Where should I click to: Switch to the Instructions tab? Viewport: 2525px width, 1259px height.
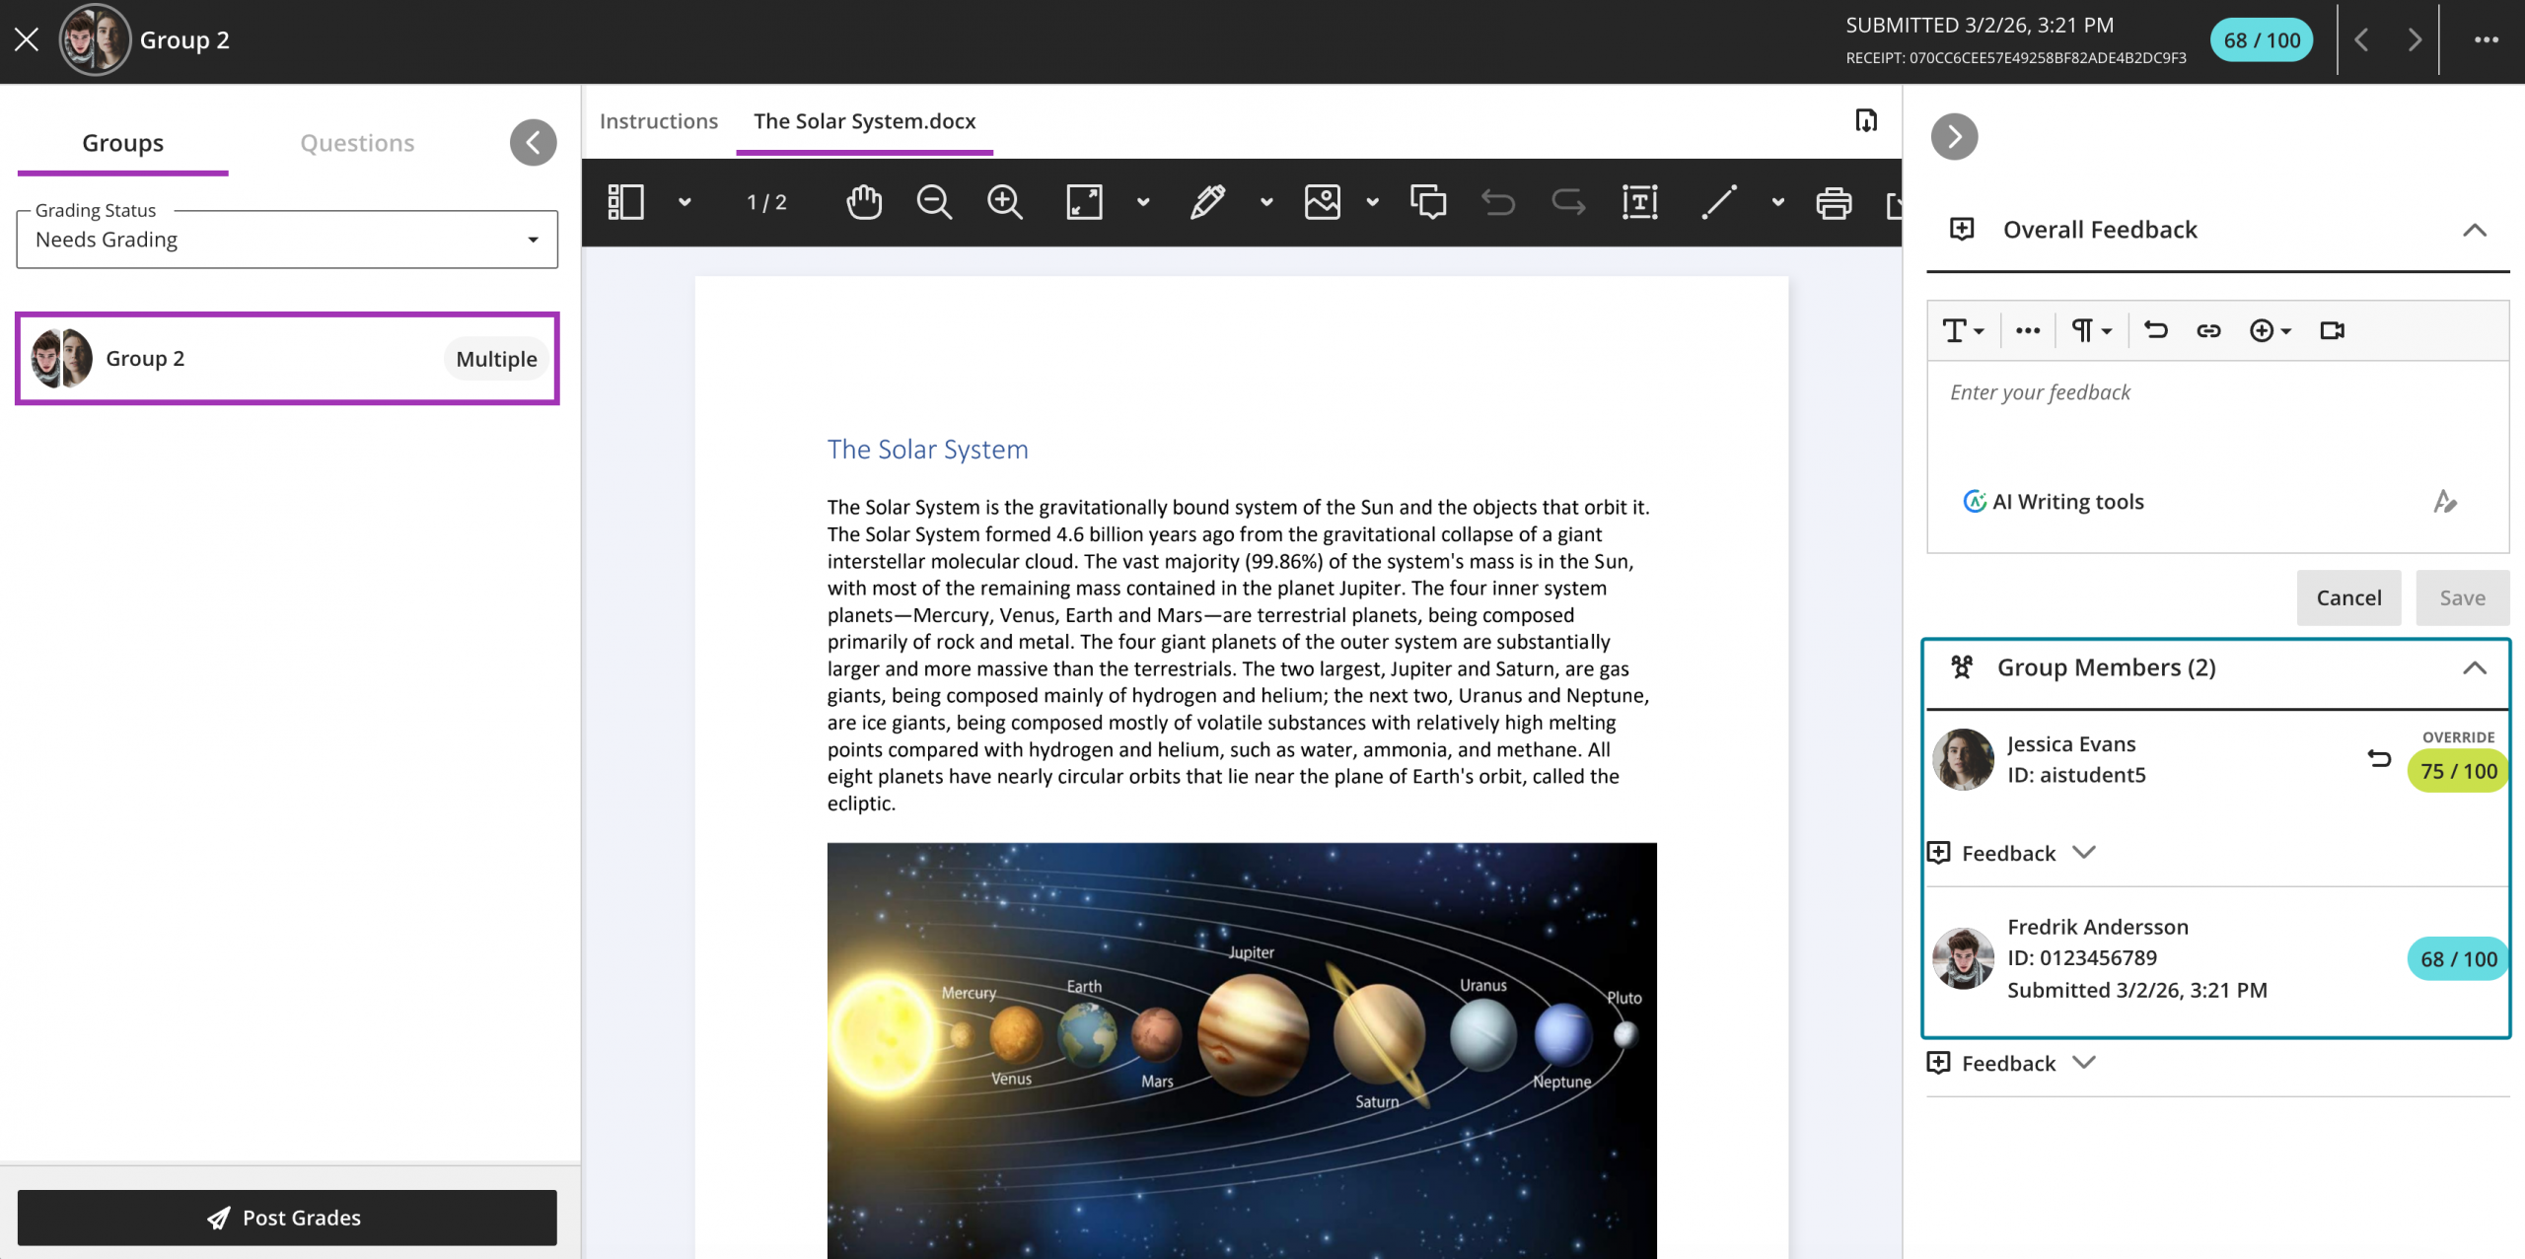(x=658, y=120)
